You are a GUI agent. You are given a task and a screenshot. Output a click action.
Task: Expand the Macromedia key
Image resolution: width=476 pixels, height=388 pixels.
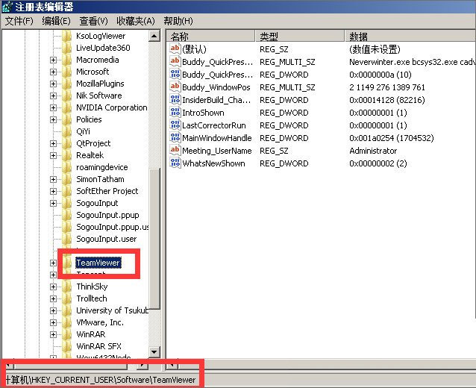click(53, 60)
